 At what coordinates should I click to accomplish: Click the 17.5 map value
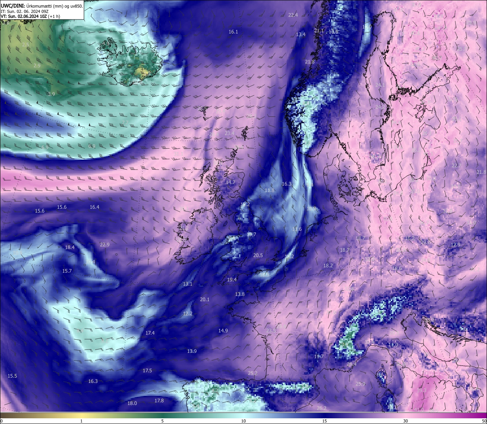point(147,370)
